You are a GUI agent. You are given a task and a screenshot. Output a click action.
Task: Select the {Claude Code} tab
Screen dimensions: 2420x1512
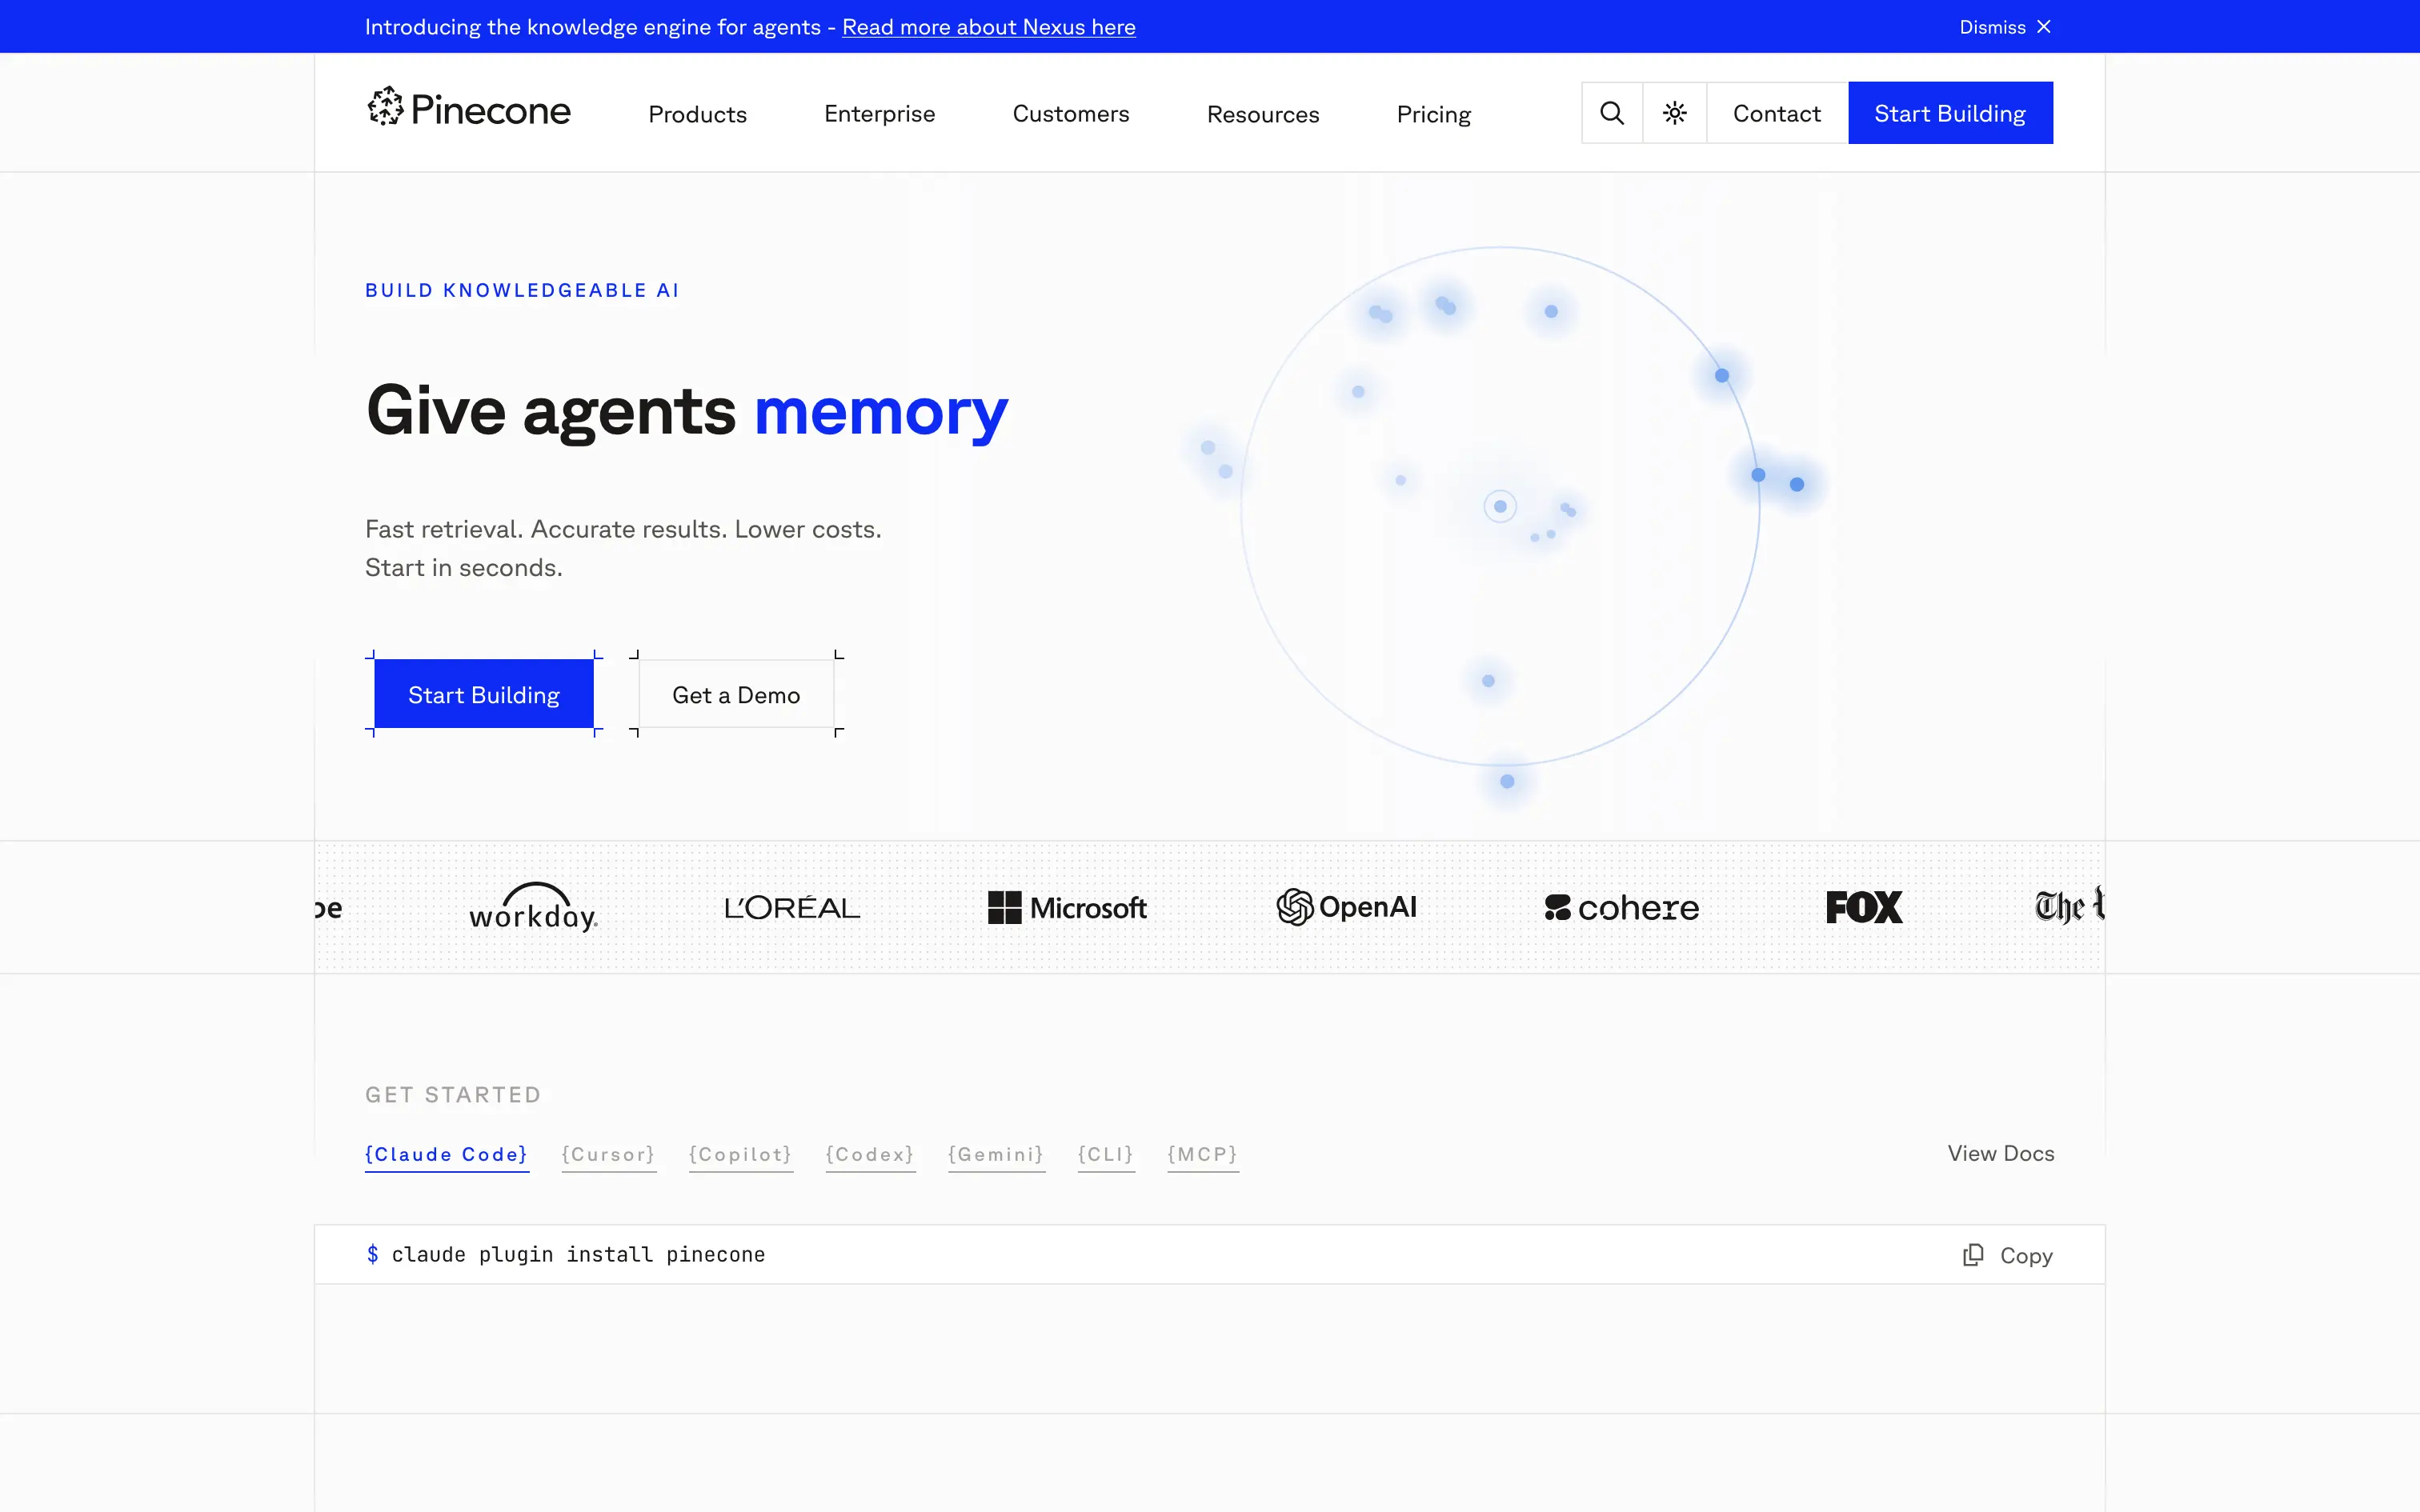[447, 1155]
